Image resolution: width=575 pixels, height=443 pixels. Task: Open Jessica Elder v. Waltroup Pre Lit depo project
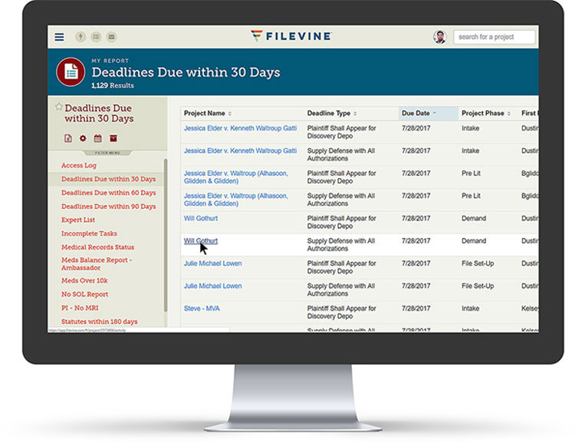tap(236, 177)
